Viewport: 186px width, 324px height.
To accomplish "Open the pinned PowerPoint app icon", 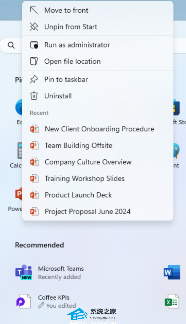I will (19, 194).
